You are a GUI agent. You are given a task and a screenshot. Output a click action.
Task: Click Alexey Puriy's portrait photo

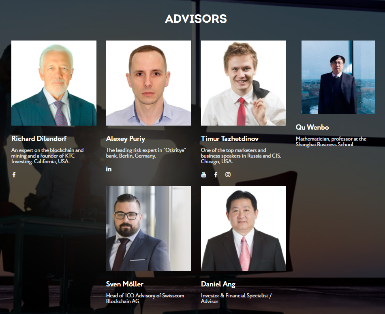149,83
